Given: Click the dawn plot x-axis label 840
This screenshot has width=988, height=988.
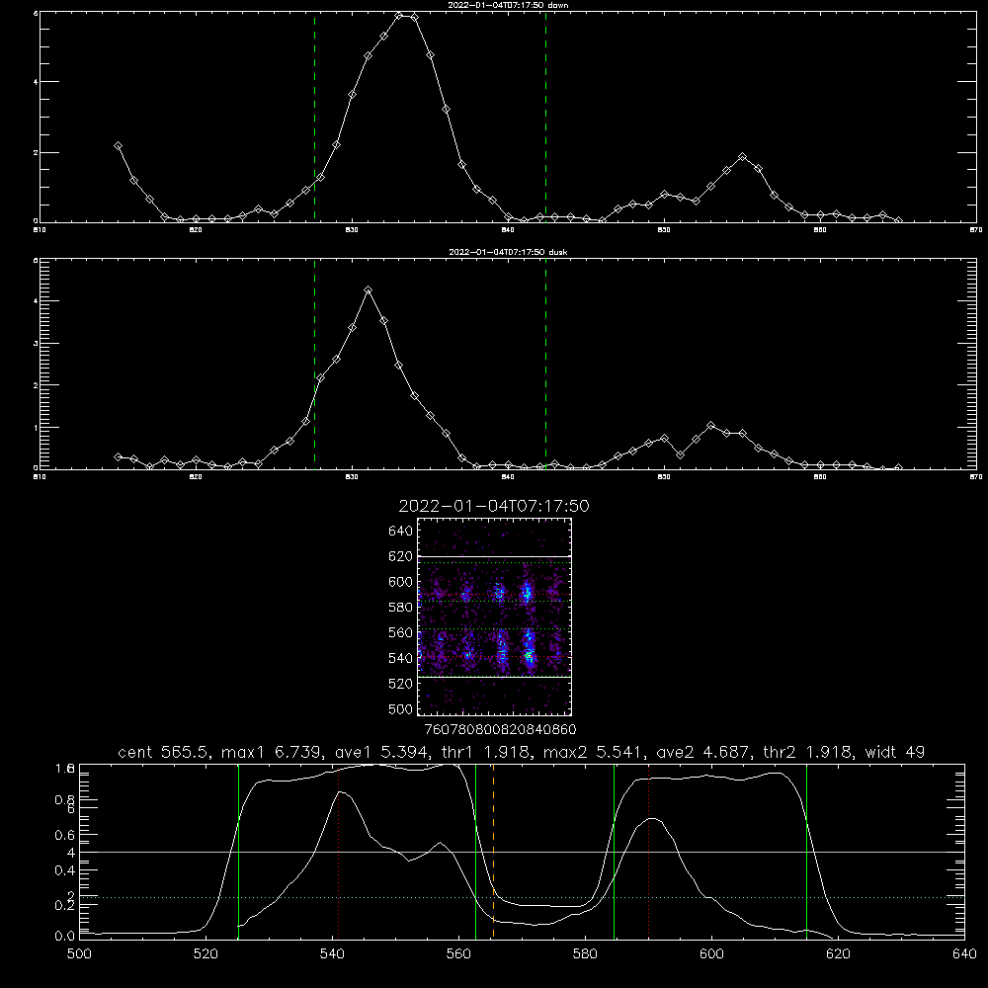Looking at the screenshot, I should (508, 230).
